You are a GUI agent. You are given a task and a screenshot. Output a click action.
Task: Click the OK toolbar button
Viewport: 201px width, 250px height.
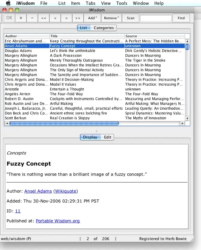9,18
